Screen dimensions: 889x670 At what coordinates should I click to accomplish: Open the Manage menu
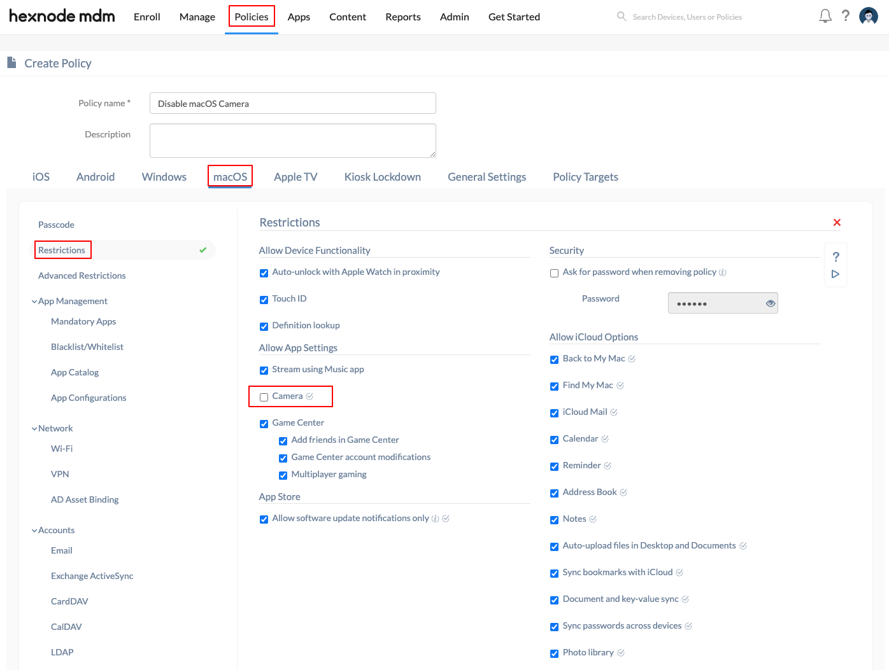197,17
